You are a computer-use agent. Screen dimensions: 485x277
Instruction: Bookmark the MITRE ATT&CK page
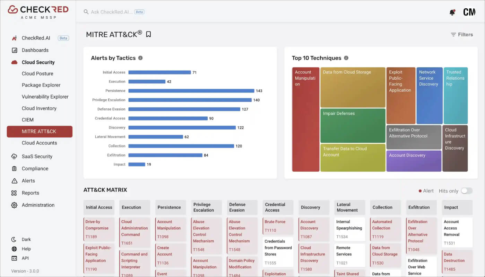click(148, 34)
